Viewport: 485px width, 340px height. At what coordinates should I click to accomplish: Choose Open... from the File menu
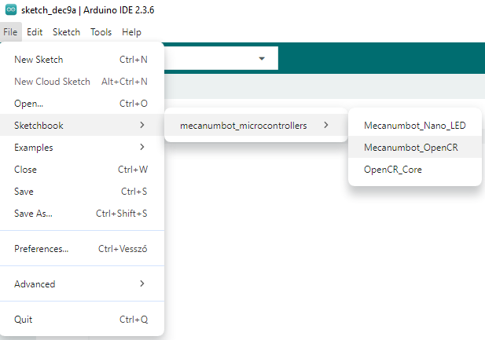[82, 103]
